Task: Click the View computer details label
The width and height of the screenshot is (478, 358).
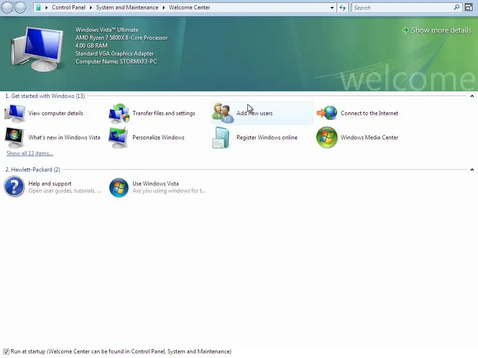Action: pyautogui.click(x=56, y=113)
